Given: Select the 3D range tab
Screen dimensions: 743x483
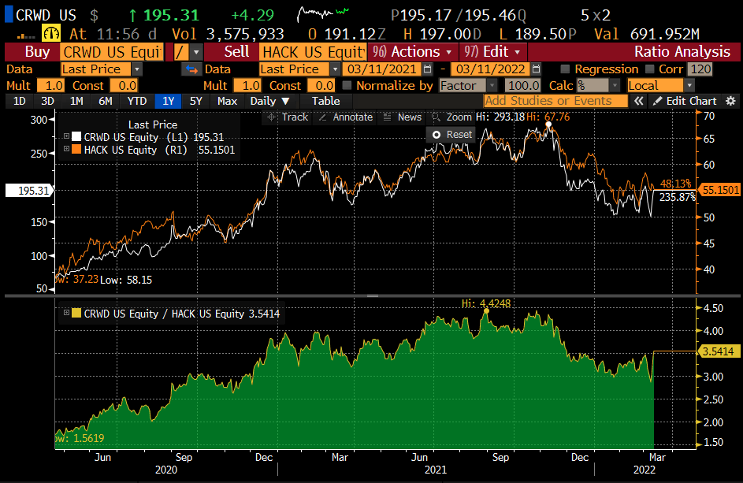Looking at the screenshot, I should click(47, 101).
